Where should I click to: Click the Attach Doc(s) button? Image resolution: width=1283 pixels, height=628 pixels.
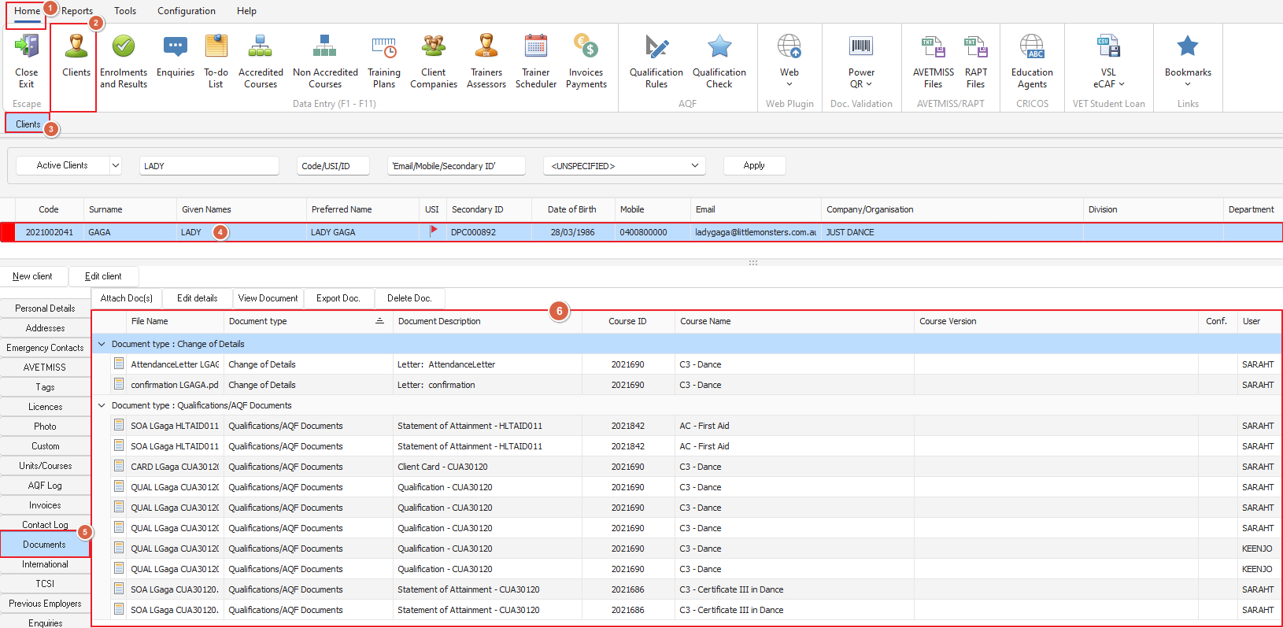pyautogui.click(x=127, y=298)
